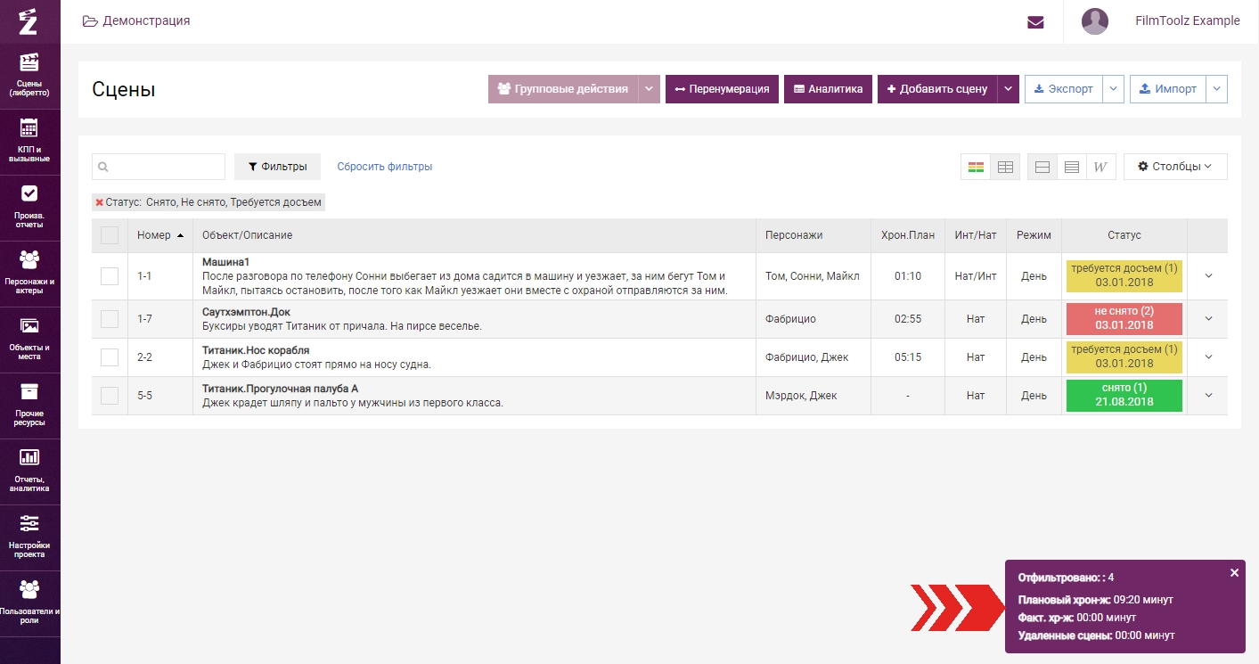Open Отчеты, аналитика sidebar item
Viewport: 1259px width, 664px height.
tap(29, 471)
